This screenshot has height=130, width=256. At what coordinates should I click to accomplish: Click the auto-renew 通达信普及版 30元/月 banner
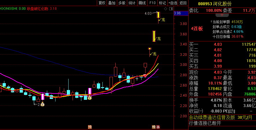(x=220, y=117)
